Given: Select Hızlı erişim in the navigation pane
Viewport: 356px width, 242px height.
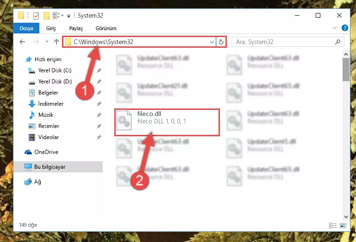Looking at the screenshot, I should click(48, 59).
